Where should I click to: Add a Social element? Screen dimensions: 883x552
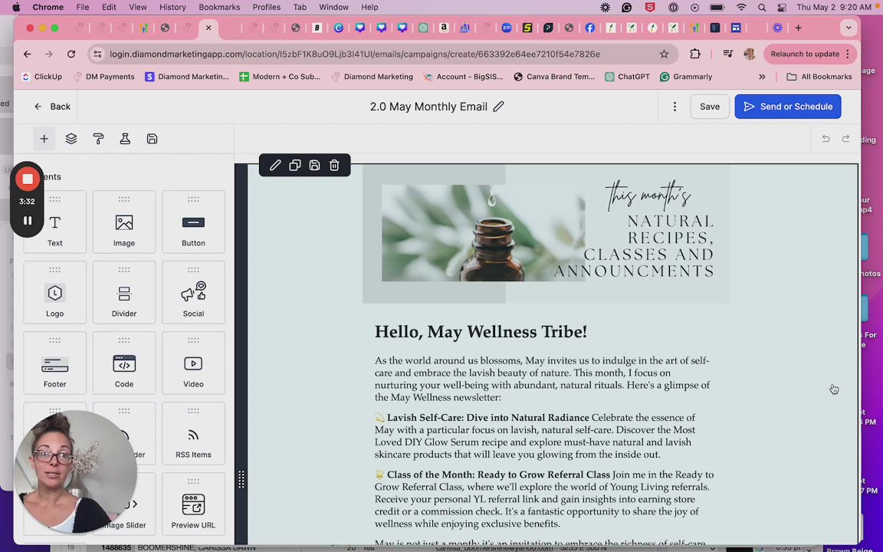pos(193,292)
